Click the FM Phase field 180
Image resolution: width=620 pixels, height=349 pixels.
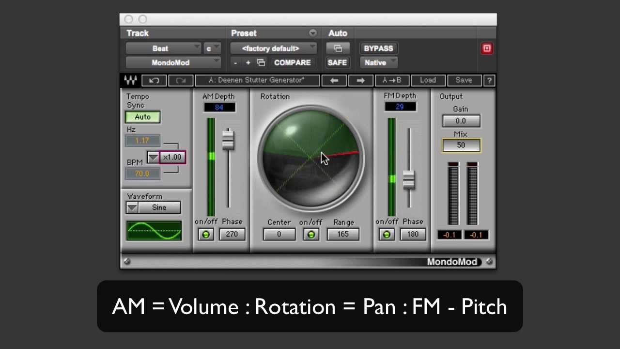click(x=413, y=235)
